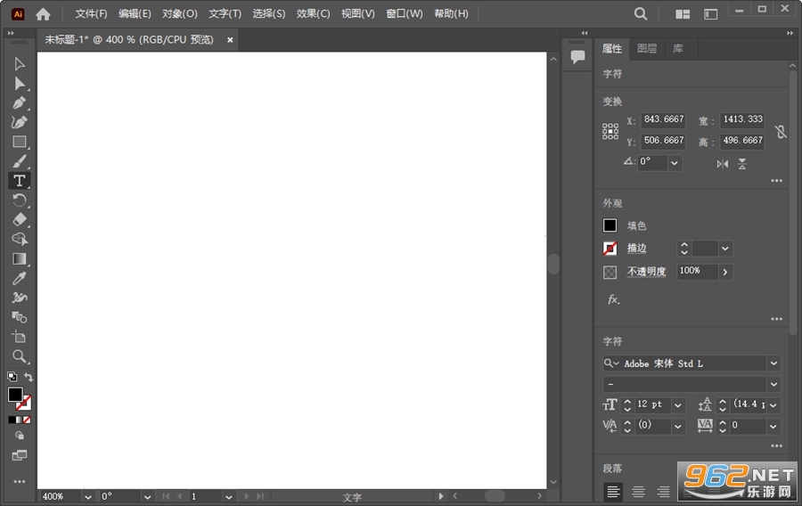Expand the opacity slider arrow

tap(724, 272)
